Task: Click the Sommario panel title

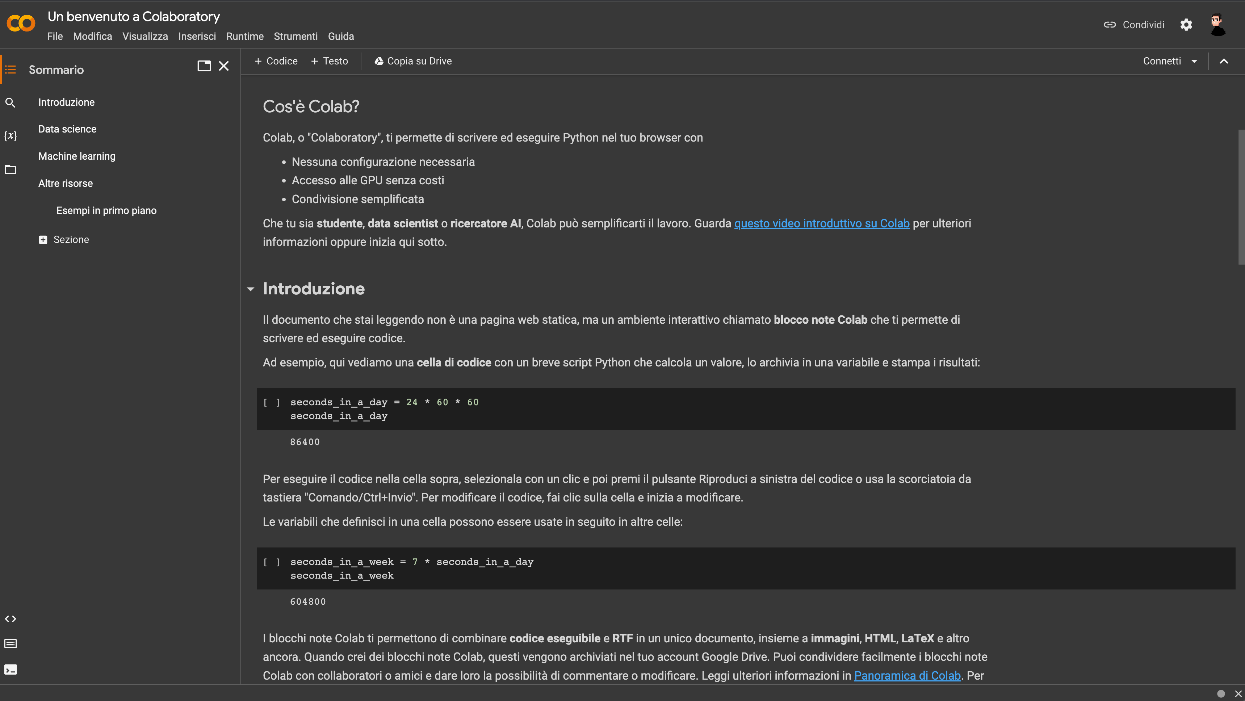Action: pyautogui.click(x=56, y=70)
